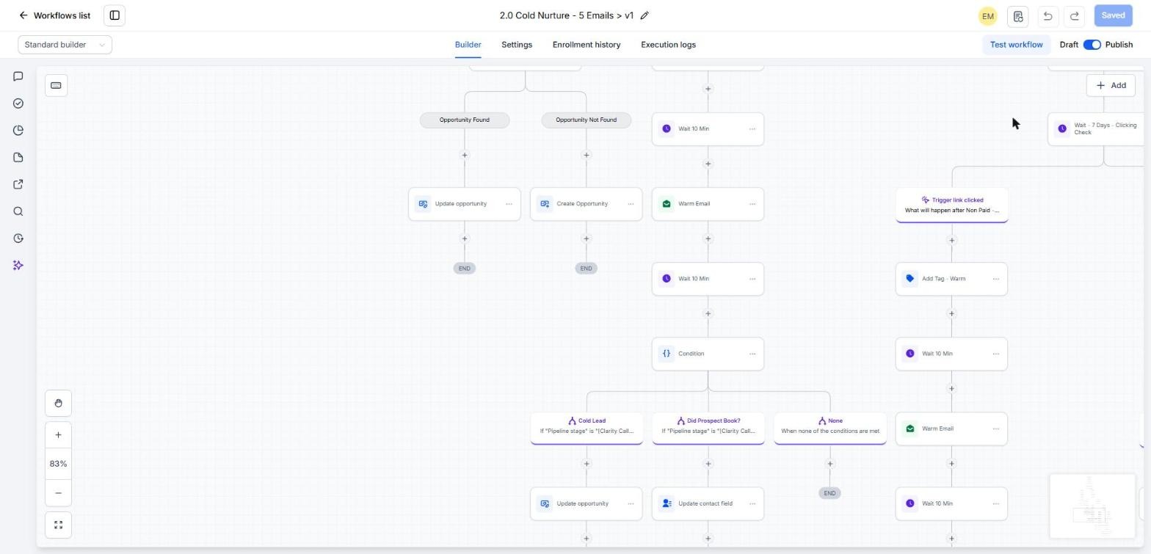
Task: Undo the last change
Action: pyautogui.click(x=1047, y=15)
